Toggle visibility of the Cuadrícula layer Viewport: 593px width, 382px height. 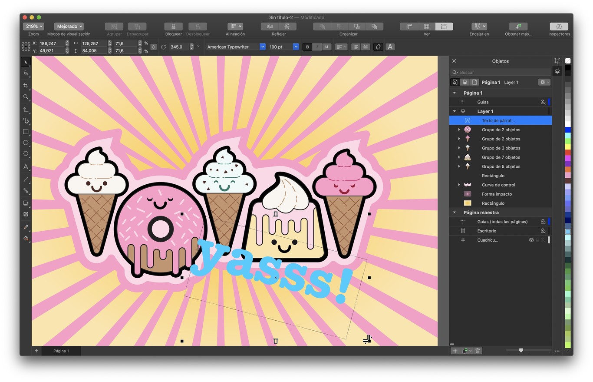pos(531,239)
